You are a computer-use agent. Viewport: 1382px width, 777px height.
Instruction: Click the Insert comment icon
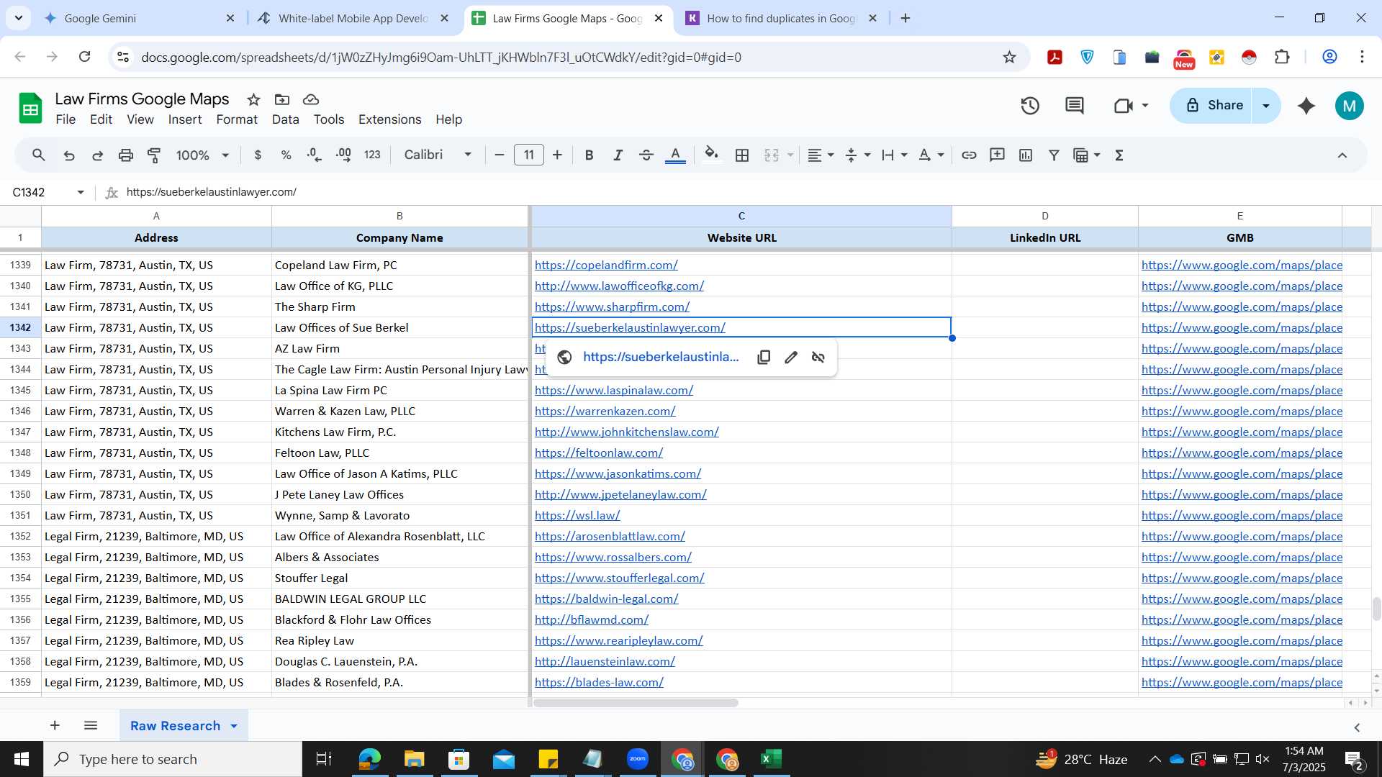pyautogui.click(x=997, y=155)
